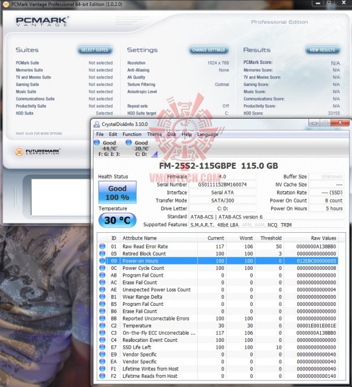Image resolution: width=352 pixels, height=387 pixels.
Task: Click status icon for SSD Life Left
Action: [x=102, y=347]
